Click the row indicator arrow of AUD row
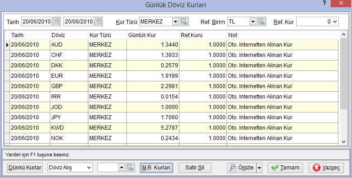 coord(7,45)
